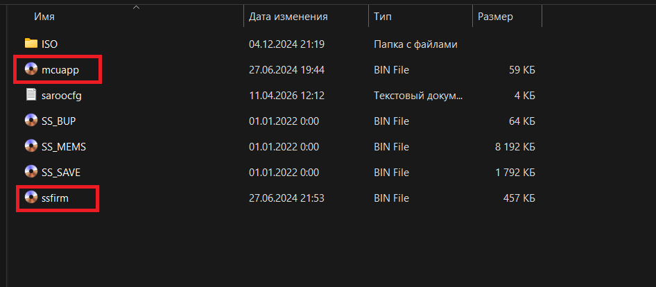656x287 pixels.
Task: Sort files by the Имя column header
Action: [44, 16]
